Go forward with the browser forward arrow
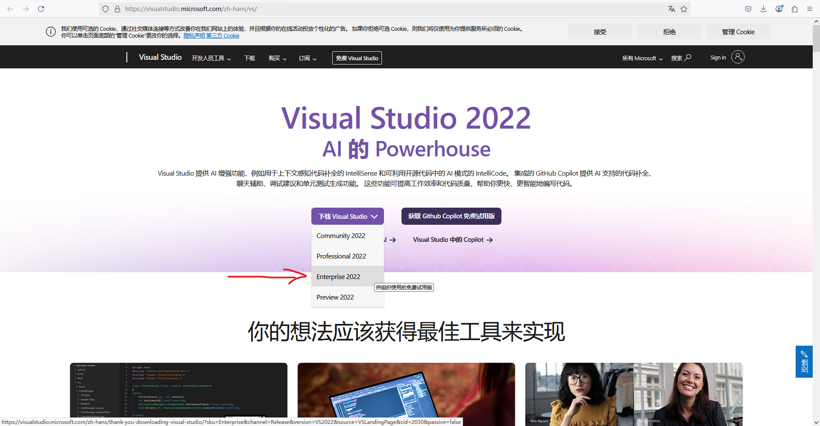 pyautogui.click(x=26, y=9)
